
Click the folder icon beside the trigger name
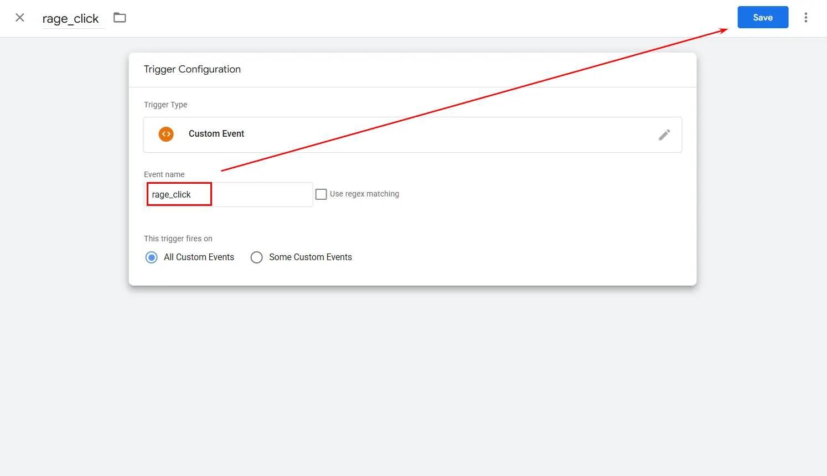120,18
